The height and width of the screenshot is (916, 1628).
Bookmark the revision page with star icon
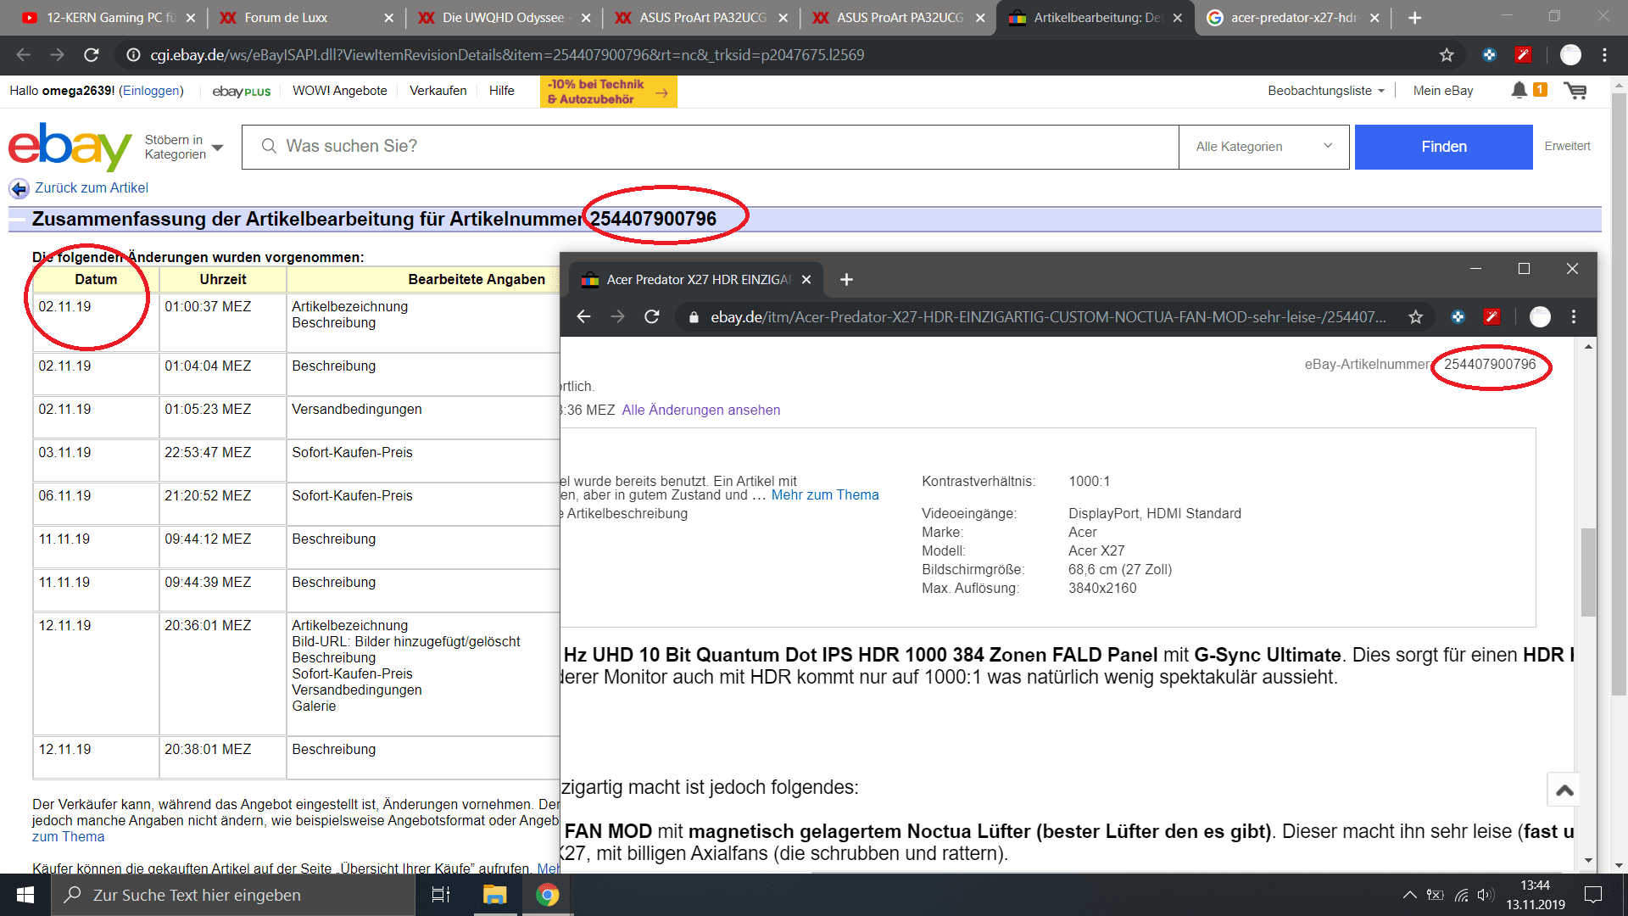coord(1447,55)
